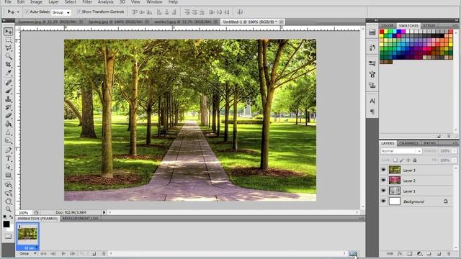
Task: Open Move tool preset picker arrow
Action: click(x=18, y=12)
